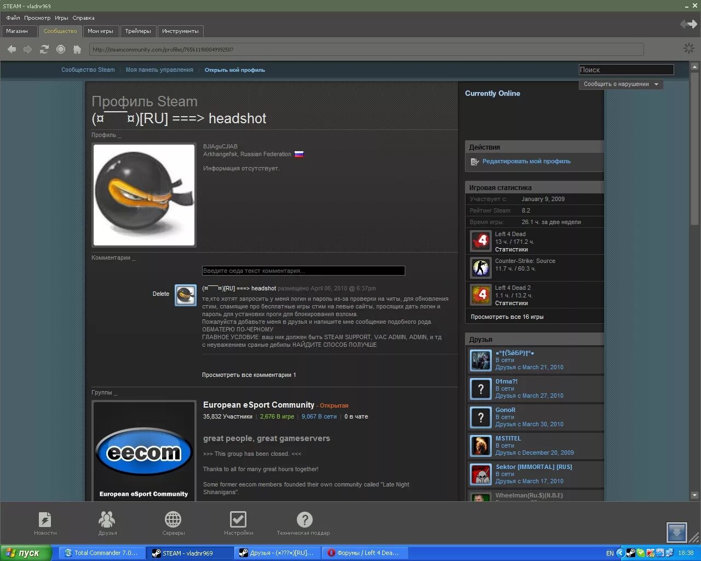The image size is (701, 561).
Task: Click friend name GonoR
Action: (505, 410)
